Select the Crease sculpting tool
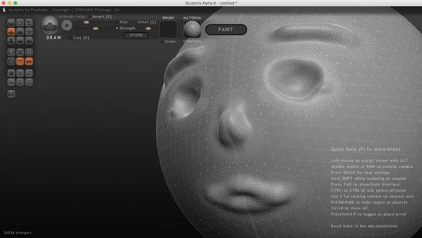The width and height of the screenshot is (422, 238). pos(11,22)
